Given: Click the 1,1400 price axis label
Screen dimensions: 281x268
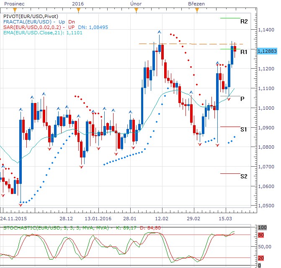Looking at the screenshot, I should 266,30.
